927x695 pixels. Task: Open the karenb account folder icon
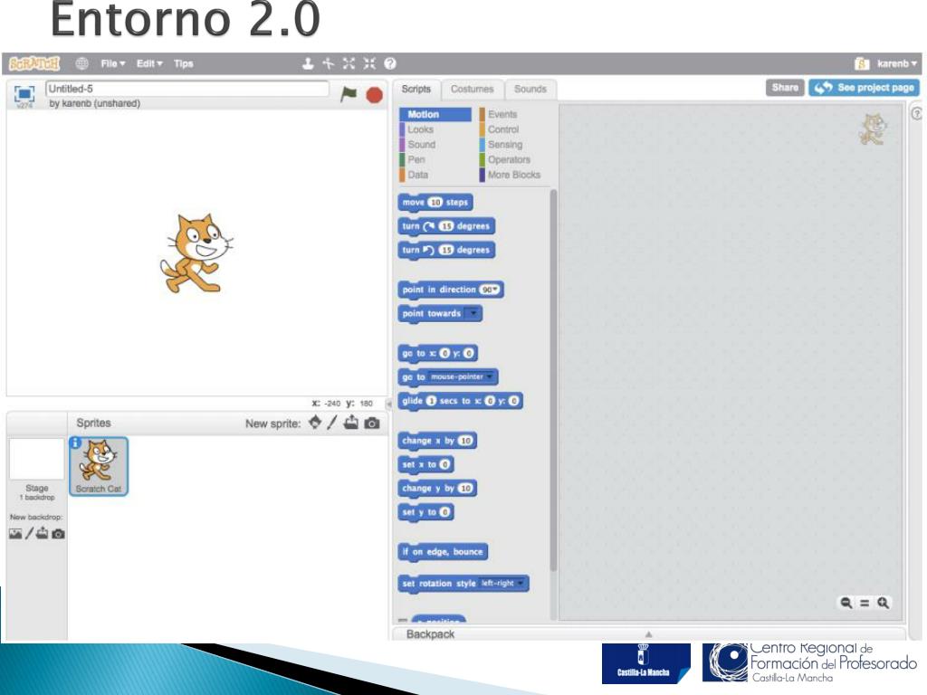tap(862, 63)
